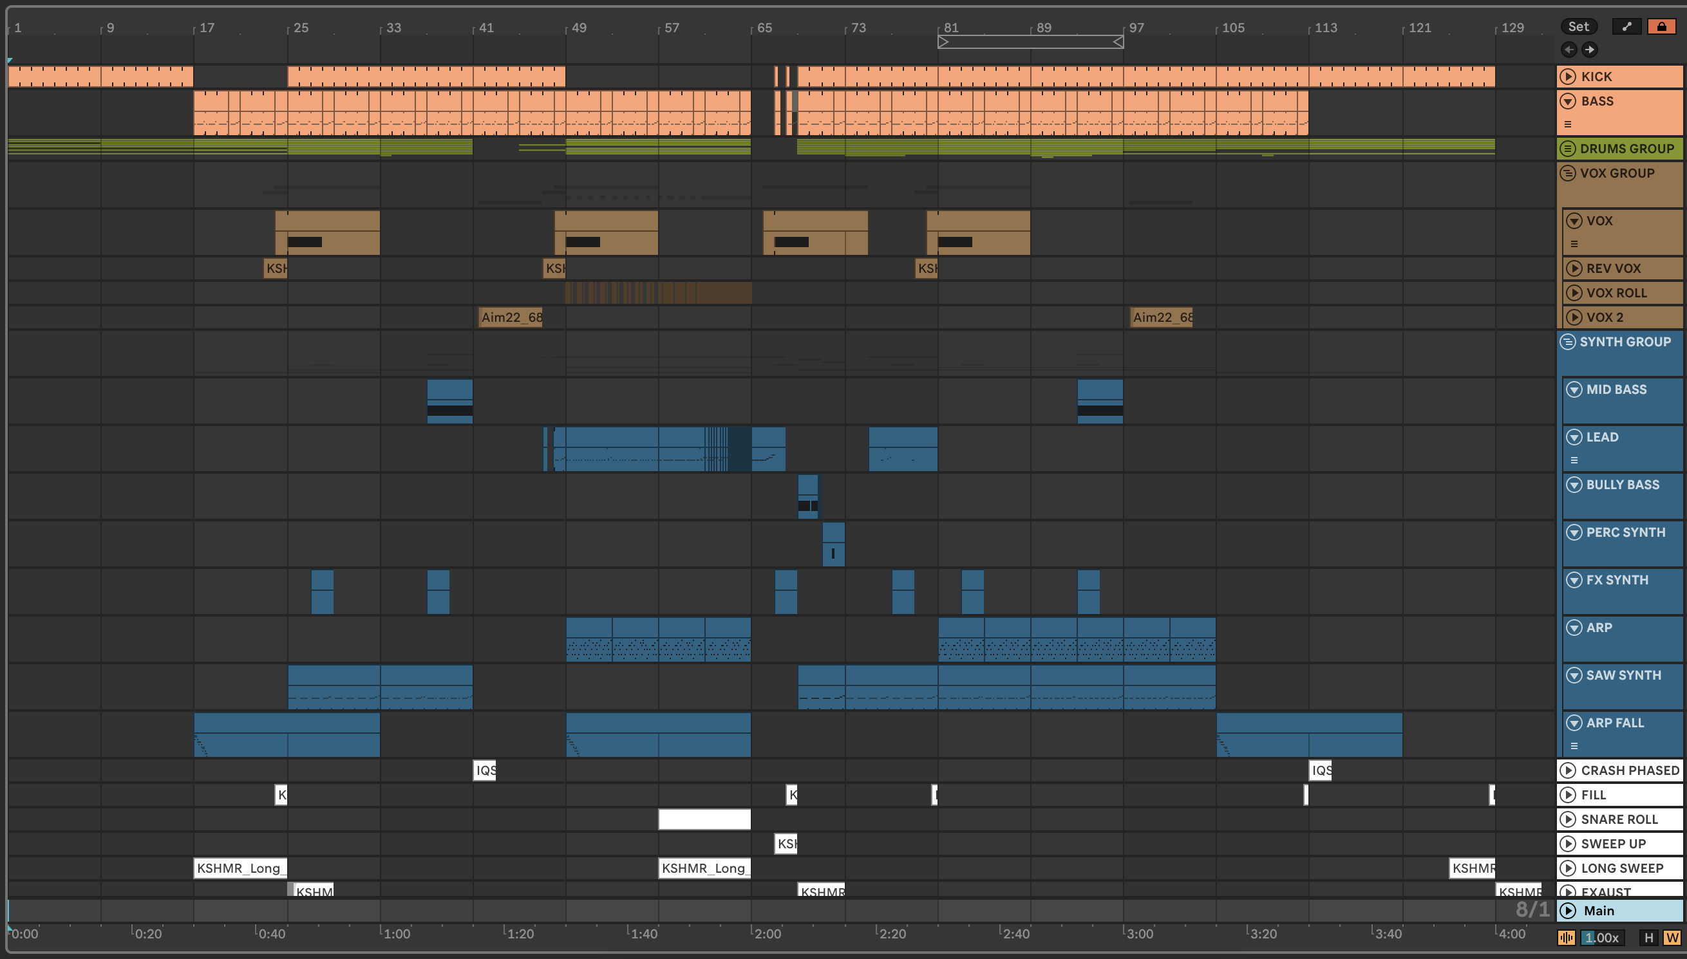This screenshot has height=959, width=1687.
Task: Select the MID BASS clip near bar 37
Action: [450, 400]
